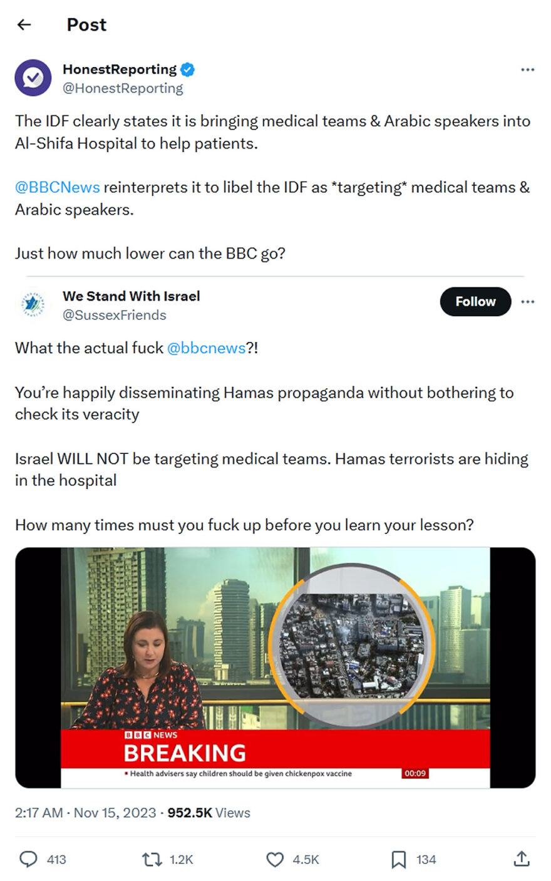Repost this post
551x881 pixels.
tap(152, 859)
